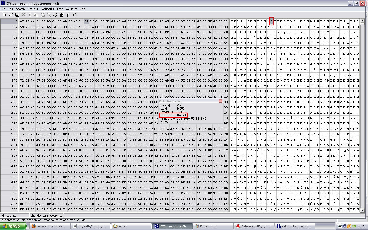Close the Data Inspector panel
Image resolution: width=368 pixels, height=230 pixels.
(220, 101)
